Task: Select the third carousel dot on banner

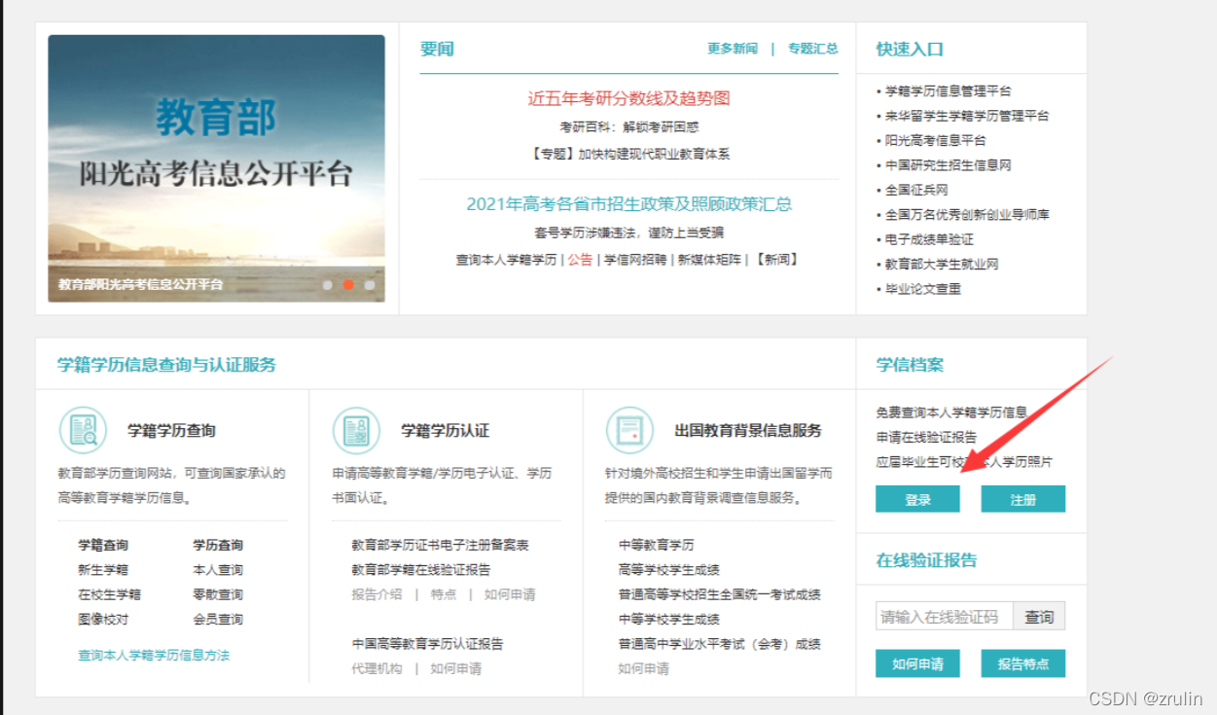Action: (370, 285)
